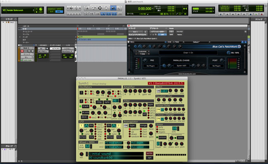Click the Synth1 LFO 1 waveform icon
This screenshot has width=268, height=164.
pos(86,126)
